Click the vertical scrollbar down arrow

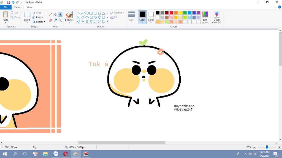[280, 139]
